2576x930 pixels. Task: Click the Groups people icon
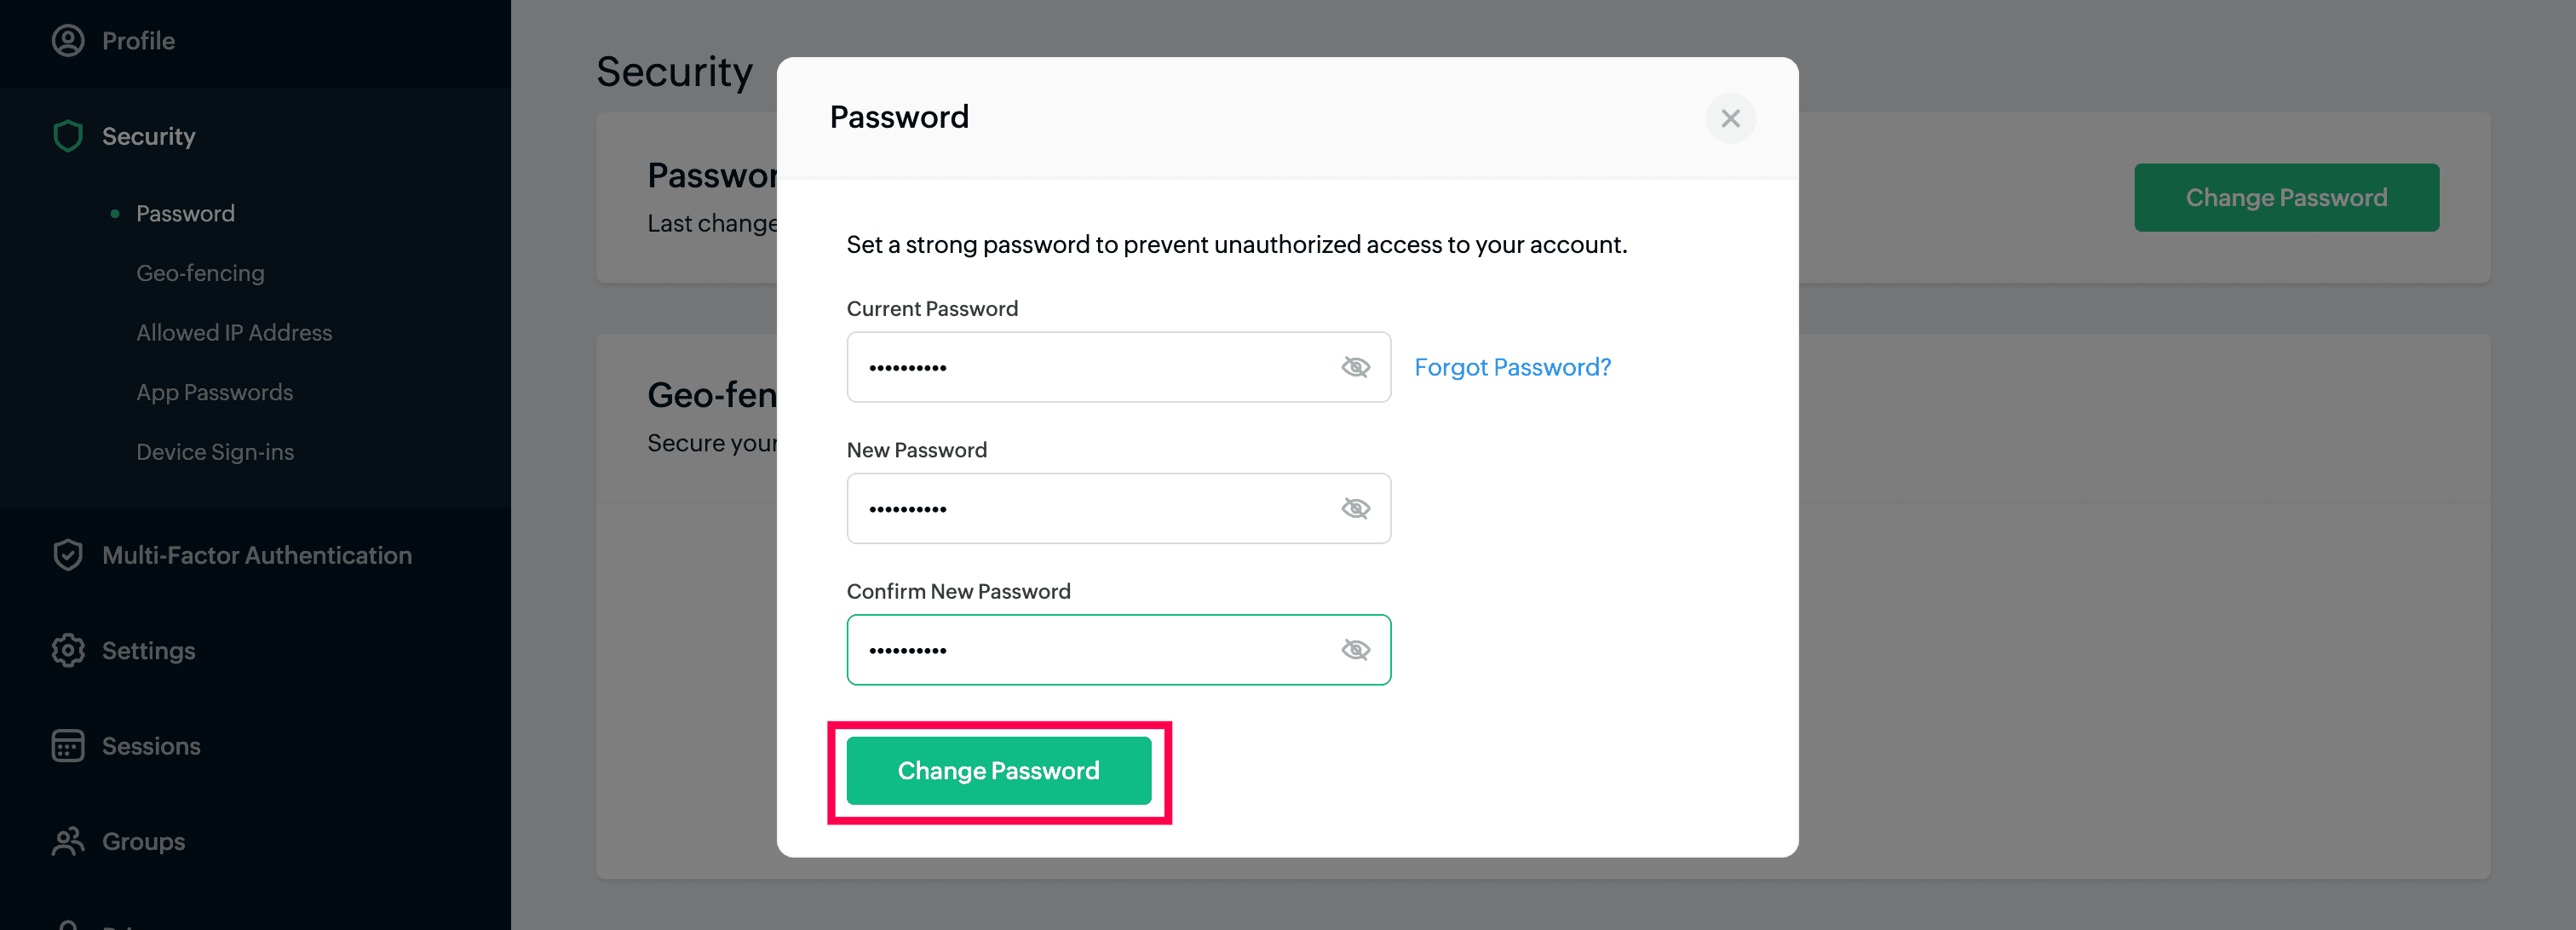(x=68, y=841)
